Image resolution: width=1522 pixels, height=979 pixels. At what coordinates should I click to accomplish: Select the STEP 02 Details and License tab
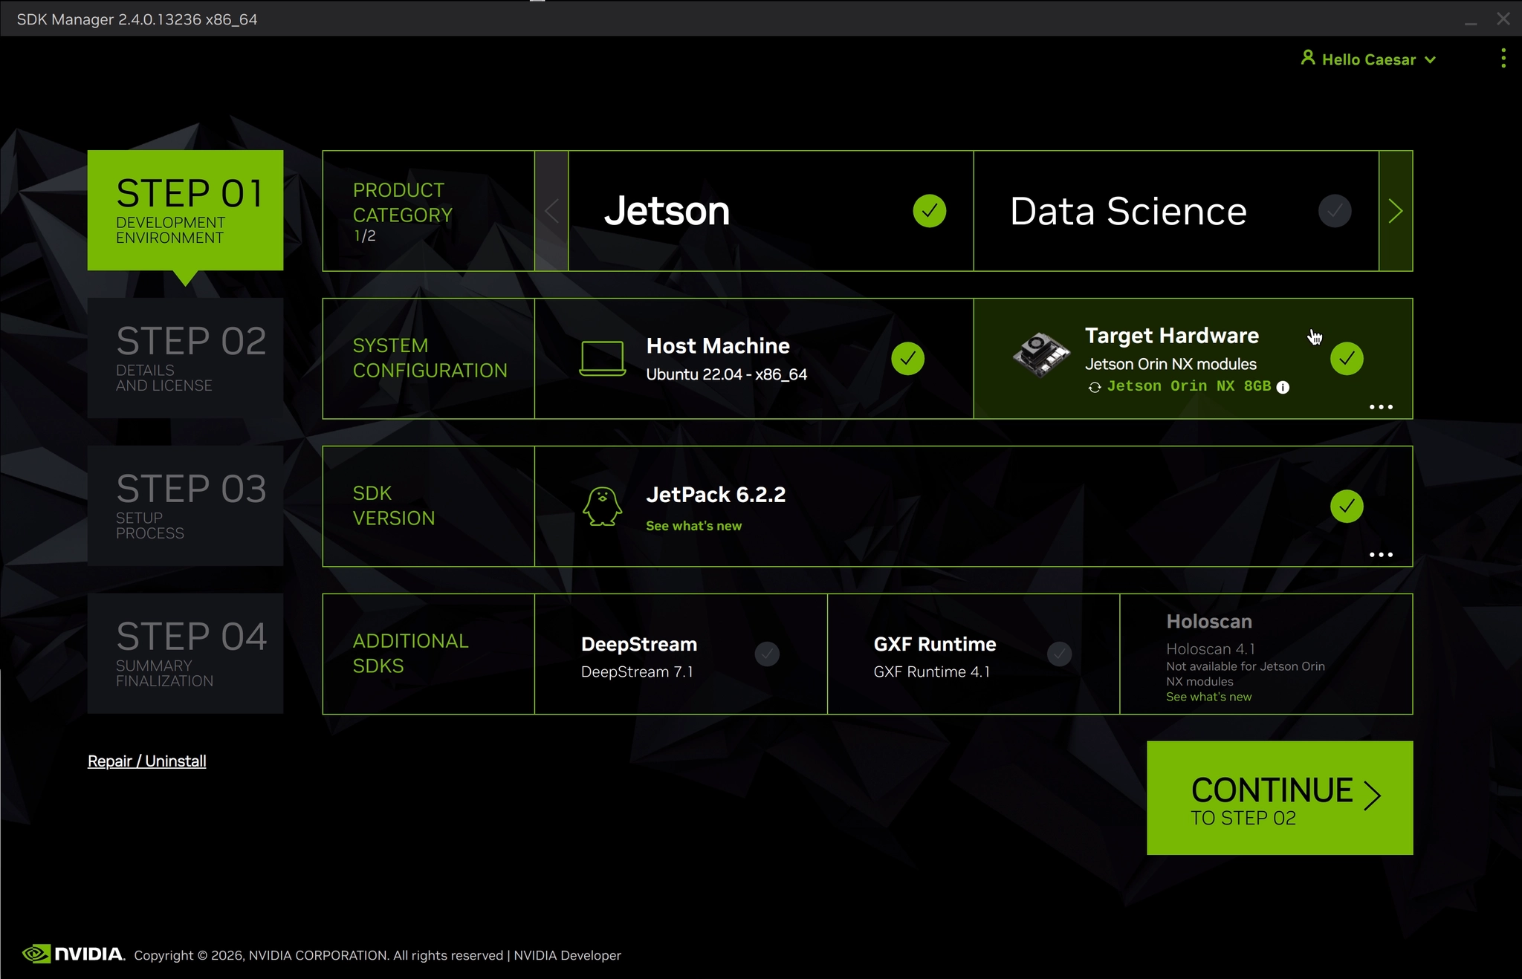pyautogui.click(x=185, y=358)
